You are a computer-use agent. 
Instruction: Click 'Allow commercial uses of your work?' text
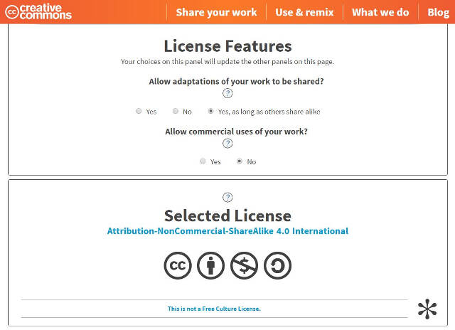click(x=236, y=132)
